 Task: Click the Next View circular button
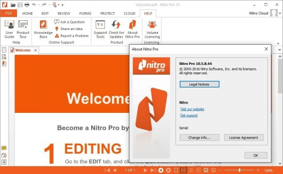168,170
